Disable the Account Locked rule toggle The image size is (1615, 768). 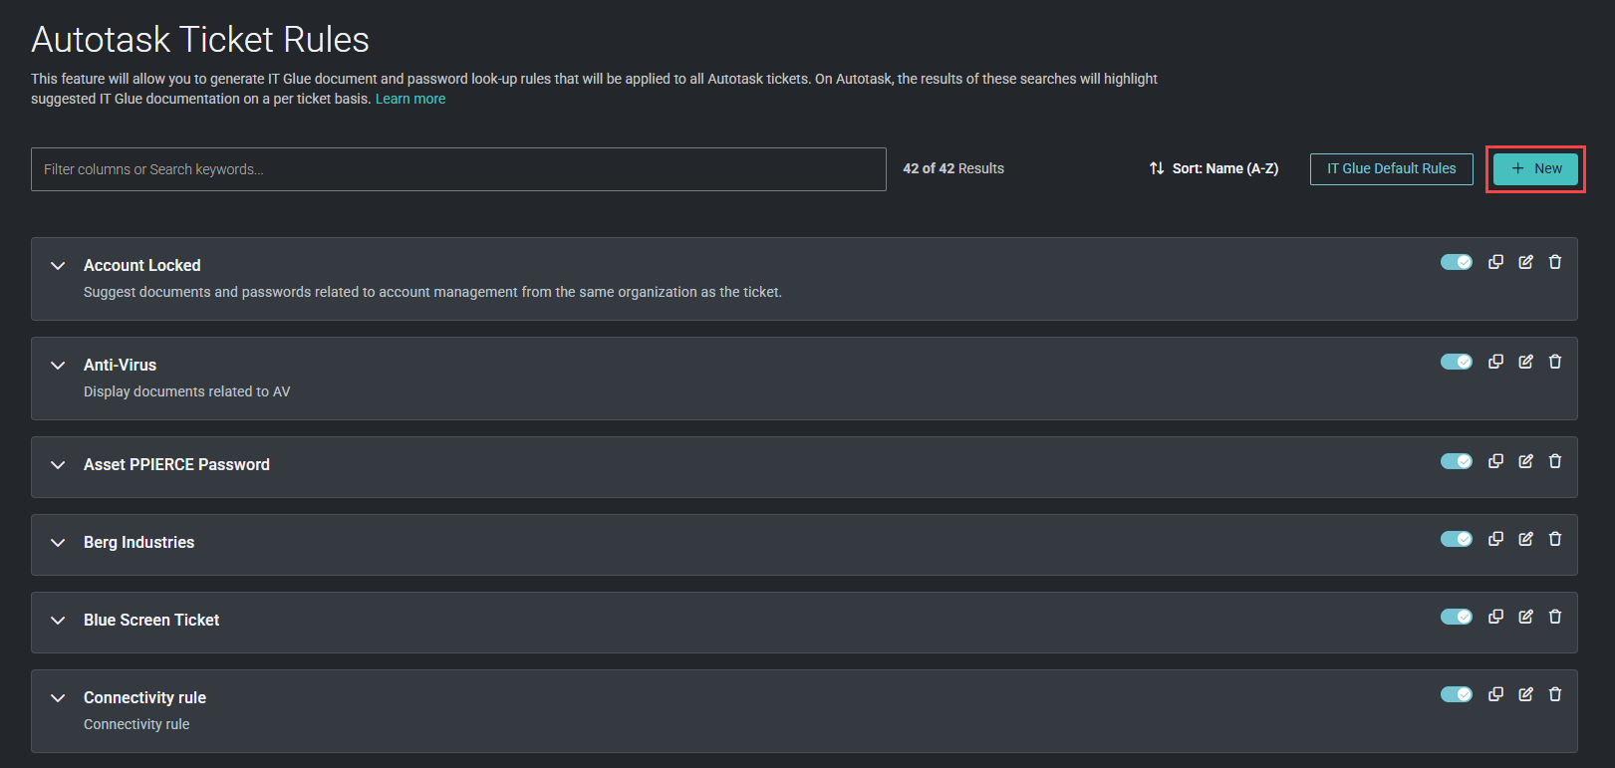[1457, 262]
